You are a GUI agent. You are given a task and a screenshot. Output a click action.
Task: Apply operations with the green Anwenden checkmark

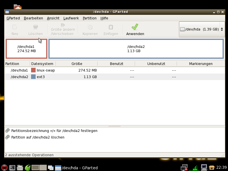click(135, 27)
